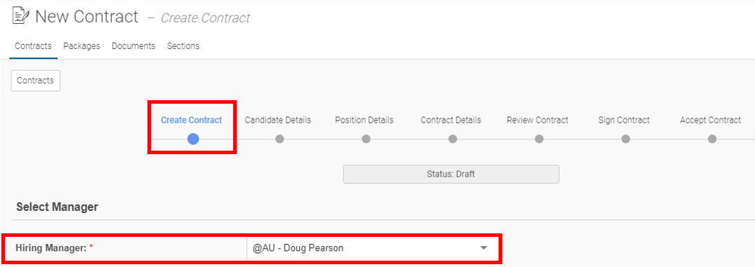
Task: Click the Review Contract step dot
Action: coord(539,139)
